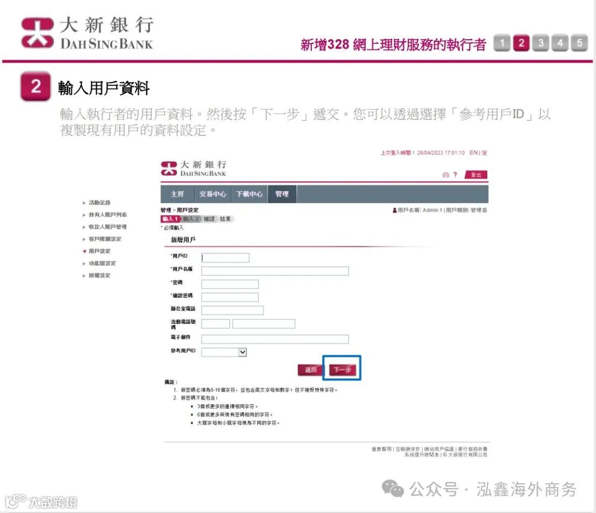Open the 參考用戶ID dropdown
Image resolution: width=596 pixels, height=513 pixels.
[224, 352]
